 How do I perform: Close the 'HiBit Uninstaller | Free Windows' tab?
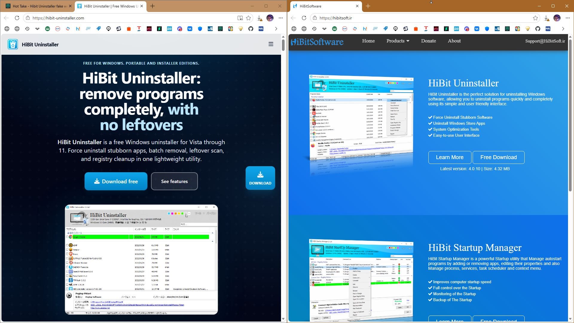click(142, 6)
